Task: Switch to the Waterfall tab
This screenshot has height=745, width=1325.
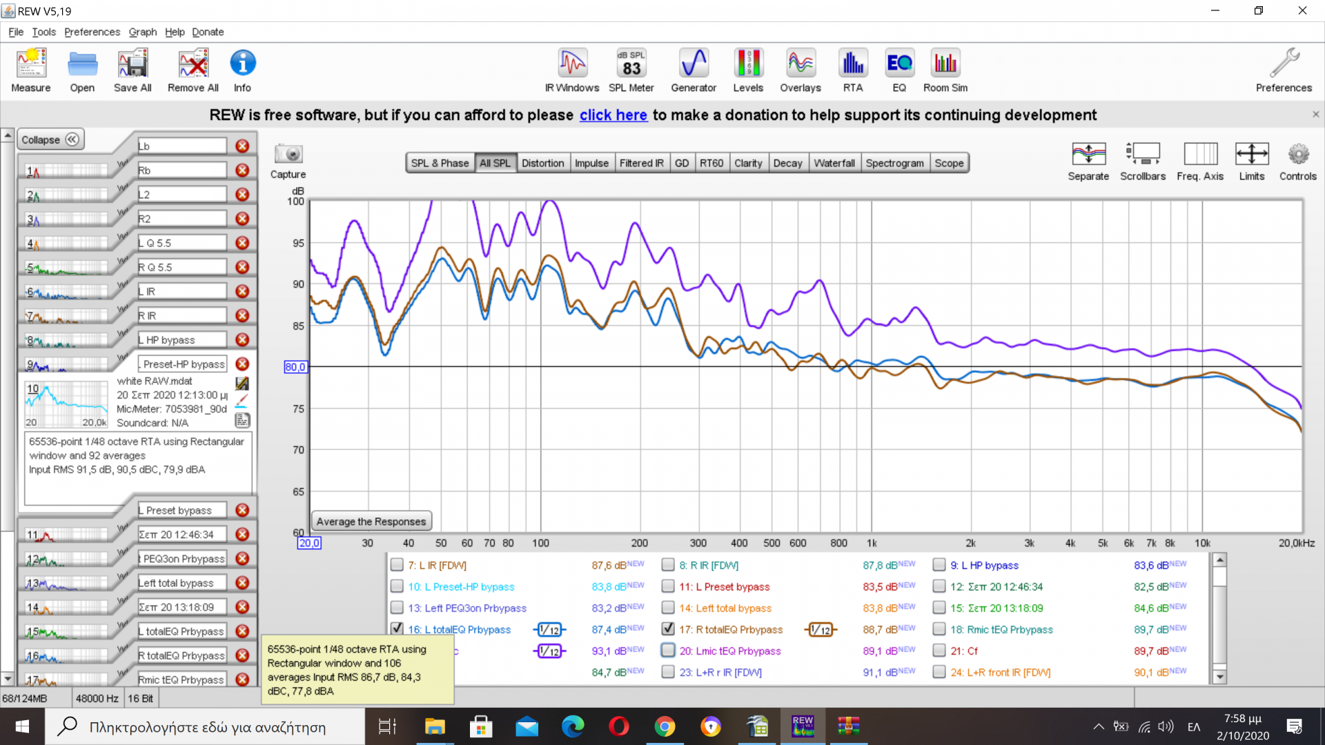Action: [x=834, y=163]
